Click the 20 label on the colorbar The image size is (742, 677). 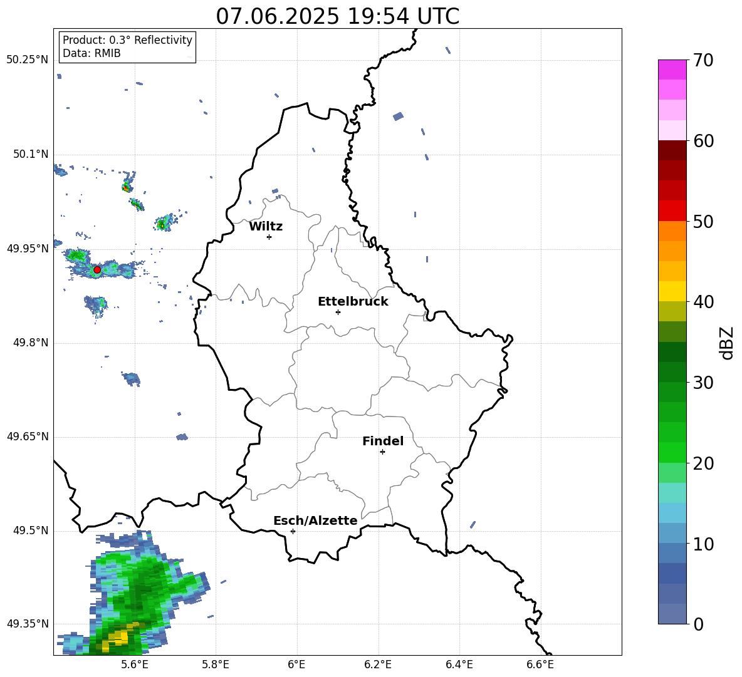coord(703,463)
